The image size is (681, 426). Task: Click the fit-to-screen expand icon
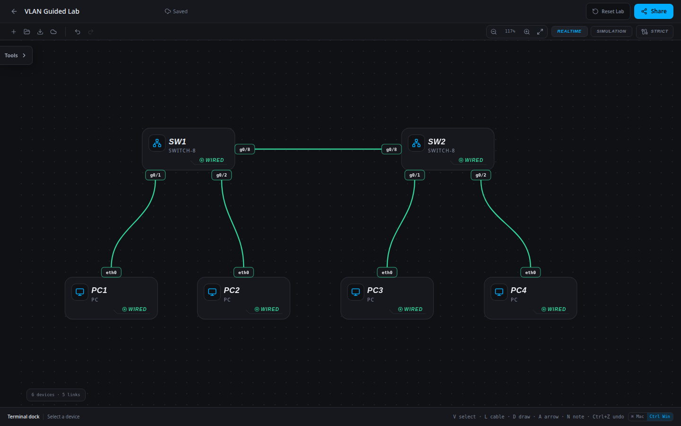coord(540,32)
